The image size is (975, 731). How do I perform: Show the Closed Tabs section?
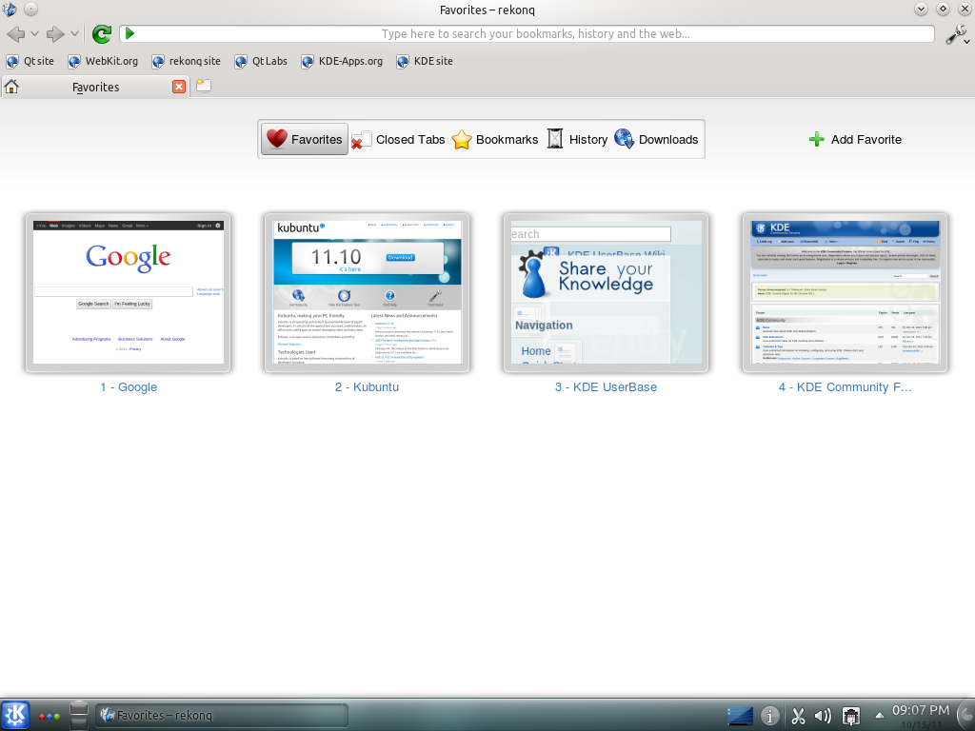tap(399, 139)
